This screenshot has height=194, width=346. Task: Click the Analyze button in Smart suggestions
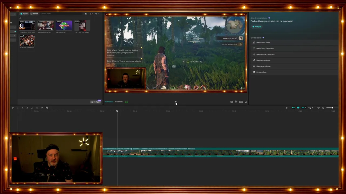coord(257,27)
